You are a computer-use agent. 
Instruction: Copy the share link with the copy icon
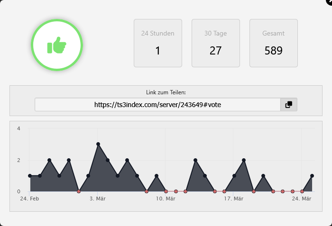click(x=289, y=105)
